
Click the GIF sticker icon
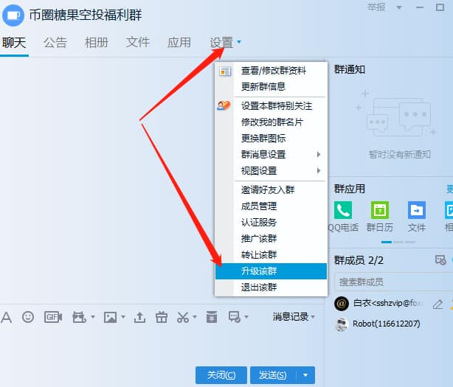pyautogui.click(x=52, y=317)
